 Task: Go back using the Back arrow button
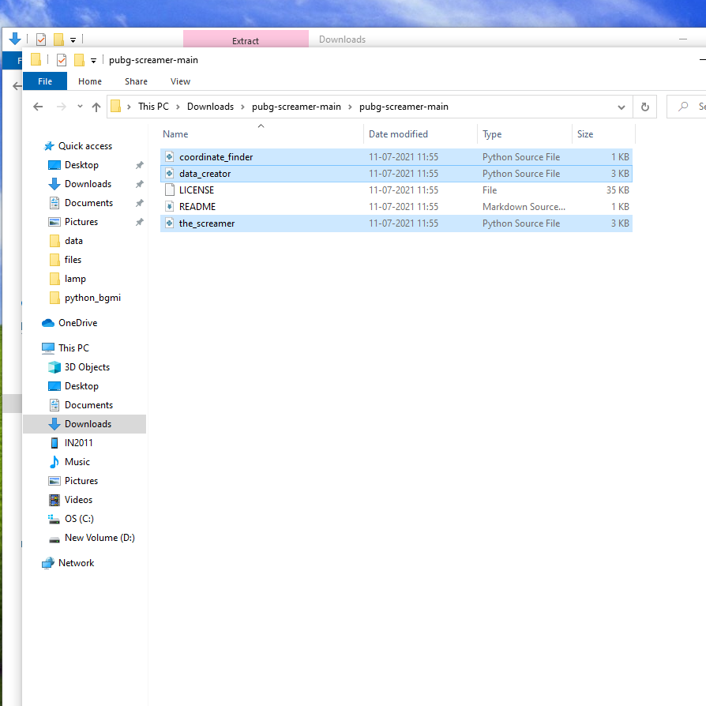click(38, 107)
